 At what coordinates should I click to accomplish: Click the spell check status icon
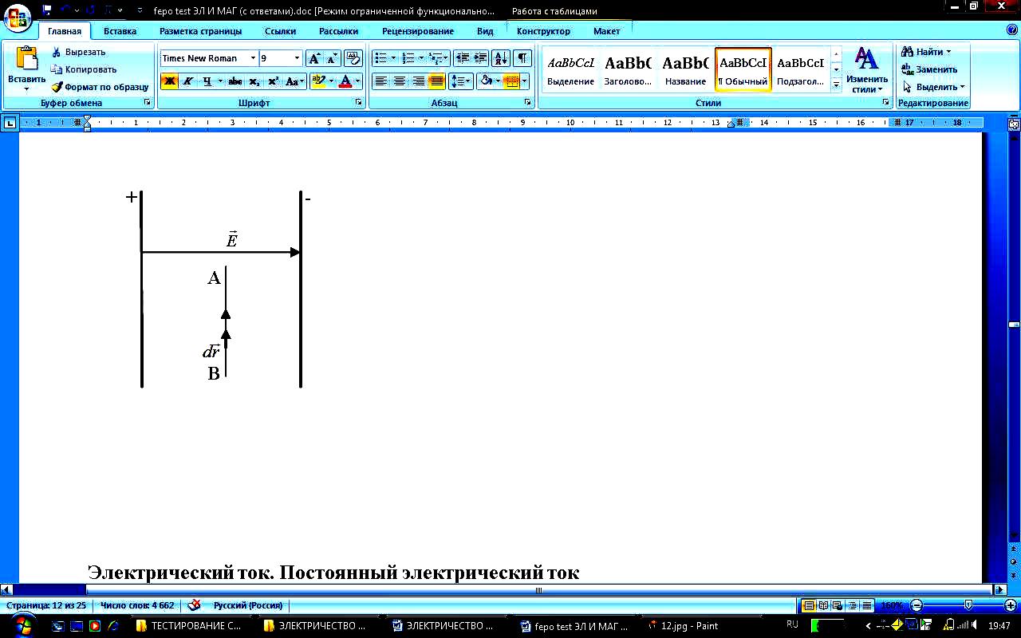point(194,605)
